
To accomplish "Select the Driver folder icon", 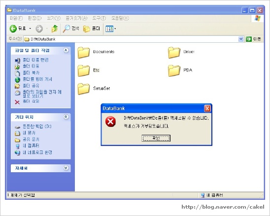I will tap(174, 53).
